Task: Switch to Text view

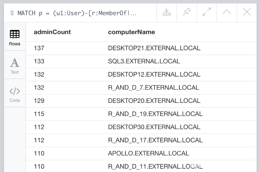Action: tap(15, 66)
